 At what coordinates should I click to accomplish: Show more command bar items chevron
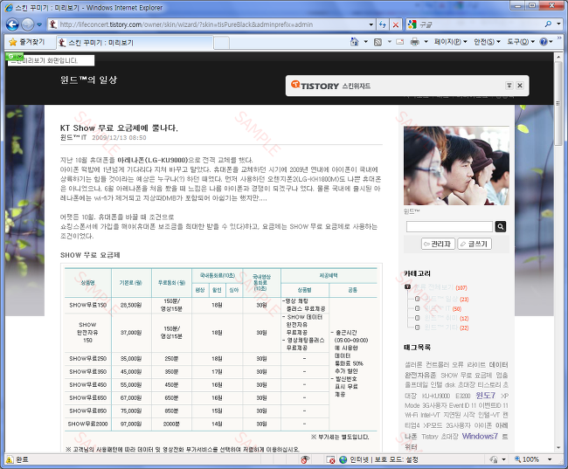tap(559, 38)
